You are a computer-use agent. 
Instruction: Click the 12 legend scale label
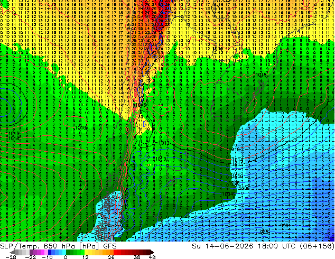[x=86, y=257]
